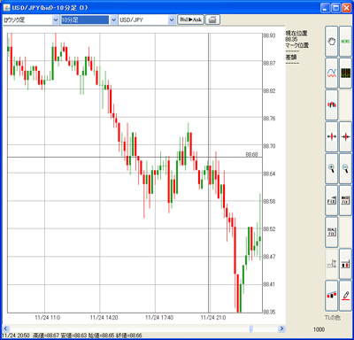Click the WIDE FIX icon
Viewport: 354px width, 340px height.
(345, 200)
